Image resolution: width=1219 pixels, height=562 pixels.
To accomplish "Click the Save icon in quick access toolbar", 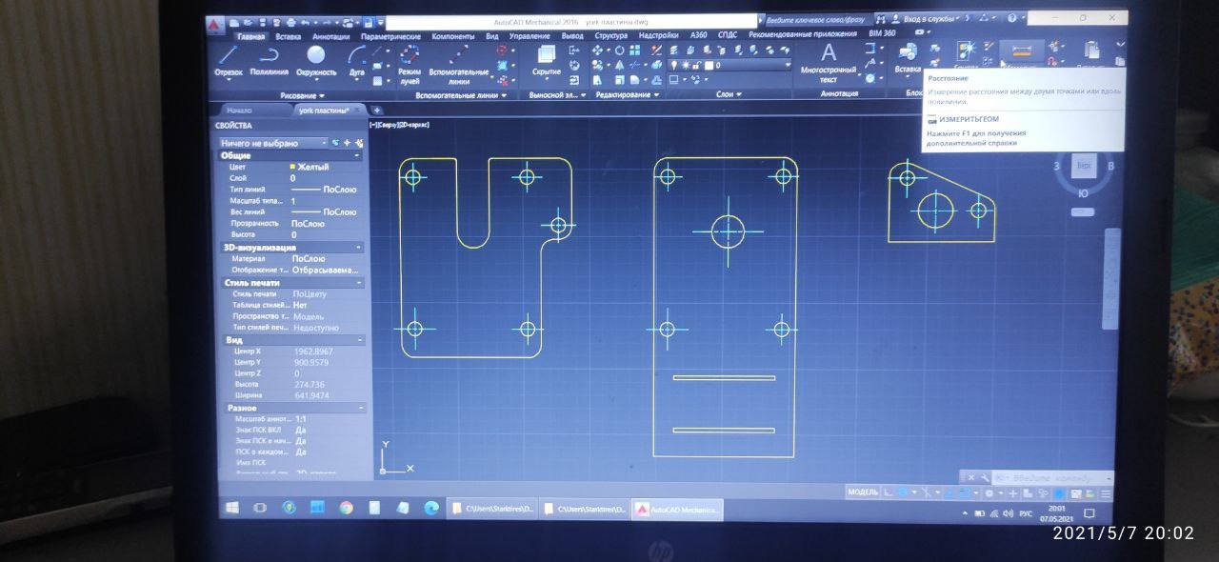I will 261,21.
